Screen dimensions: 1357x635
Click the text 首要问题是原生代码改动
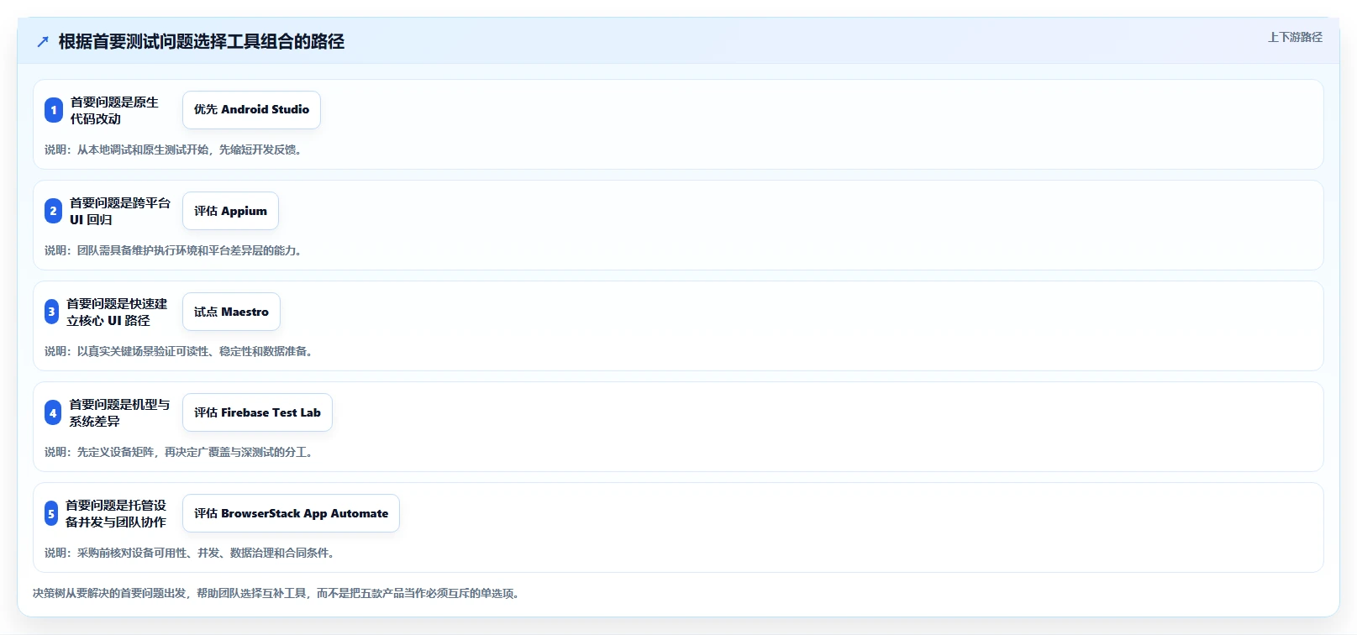(x=114, y=110)
